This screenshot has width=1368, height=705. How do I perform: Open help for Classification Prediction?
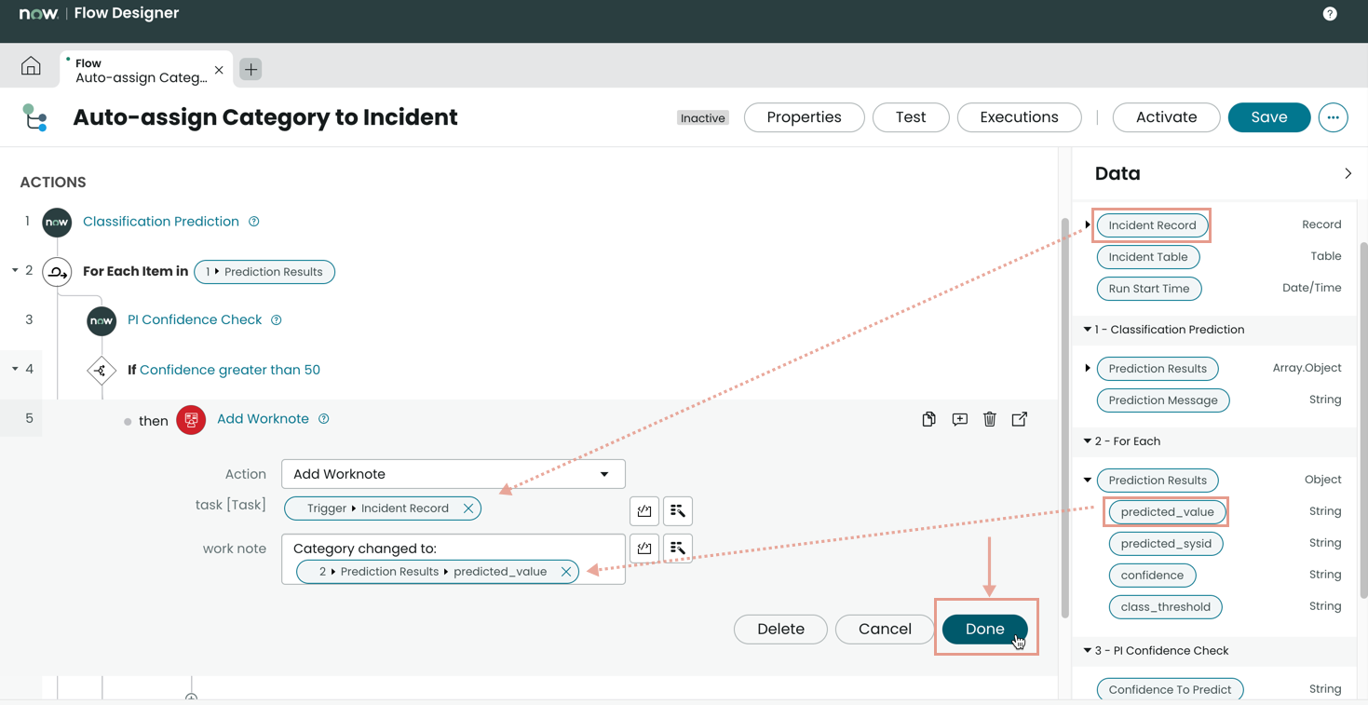pyautogui.click(x=253, y=222)
